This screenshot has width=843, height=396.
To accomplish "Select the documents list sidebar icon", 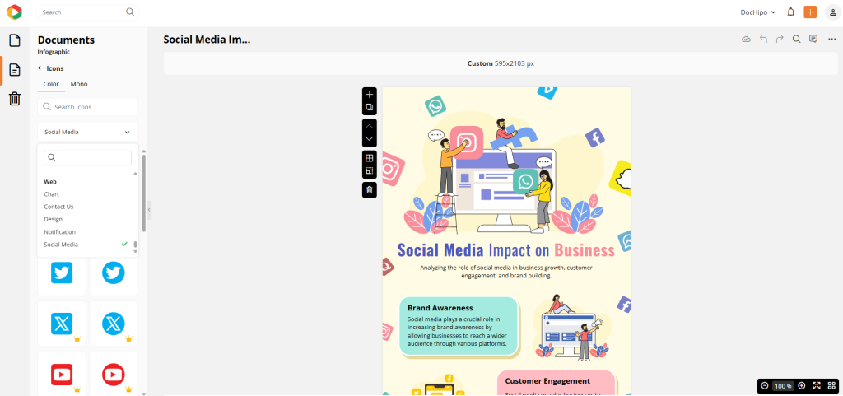I will point(15,70).
